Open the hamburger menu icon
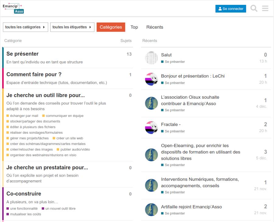Viewport: 274px width, 222px height. [265, 9]
